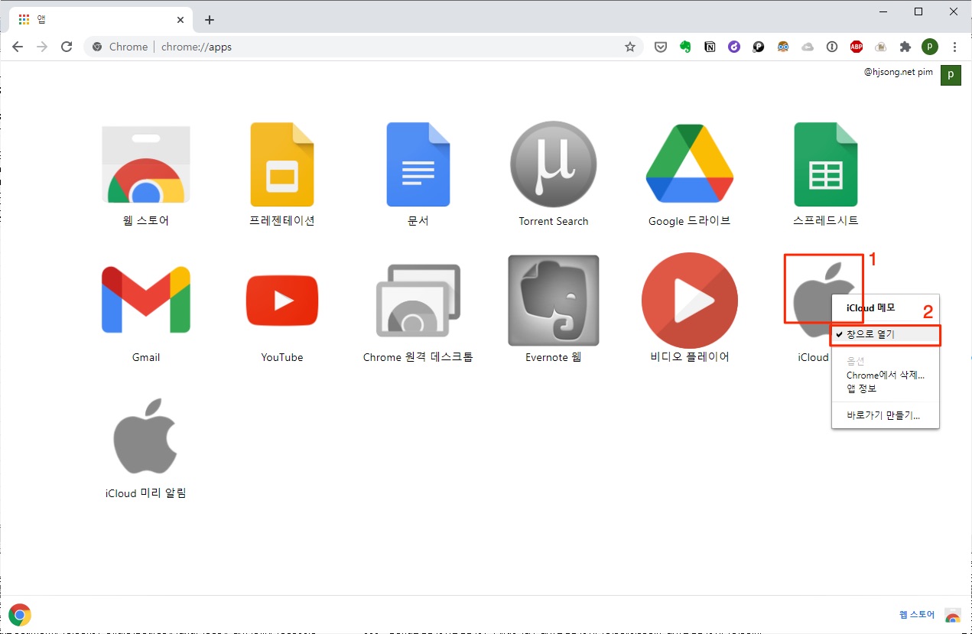Launch the 프레젠테이션 Slides app
This screenshot has height=634, width=972.
pos(282,164)
